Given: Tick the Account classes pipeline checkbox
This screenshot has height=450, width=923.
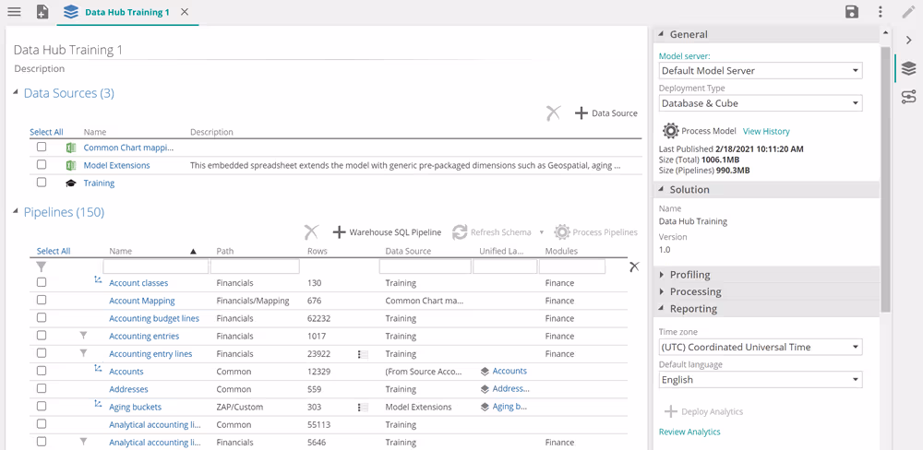Looking at the screenshot, I should pyautogui.click(x=42, y=283).
